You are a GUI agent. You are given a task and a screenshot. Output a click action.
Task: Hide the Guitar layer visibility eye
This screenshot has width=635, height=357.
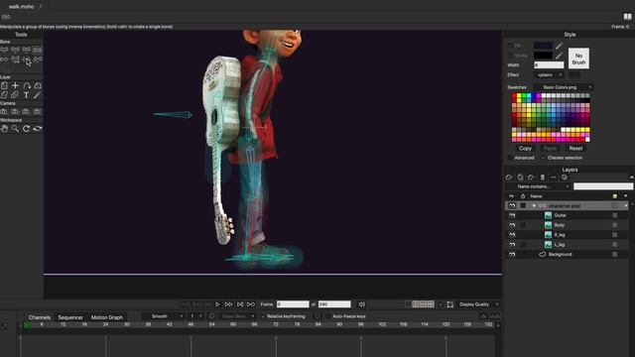point(512,215)
